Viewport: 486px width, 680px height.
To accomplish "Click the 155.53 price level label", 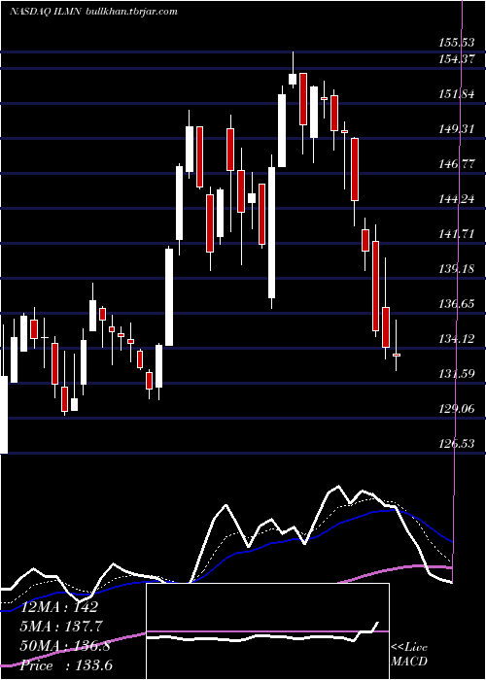I will click(x=456, y=42).
